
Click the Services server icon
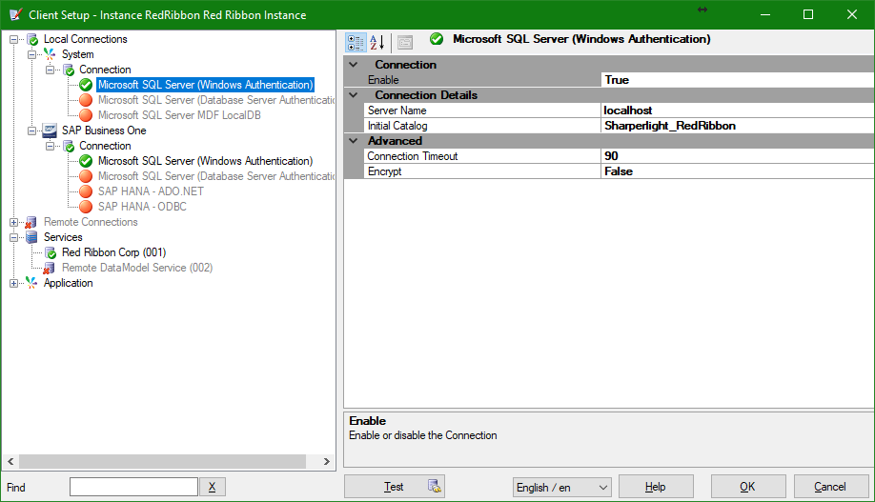pyautogui.click(x=31, y=237)
